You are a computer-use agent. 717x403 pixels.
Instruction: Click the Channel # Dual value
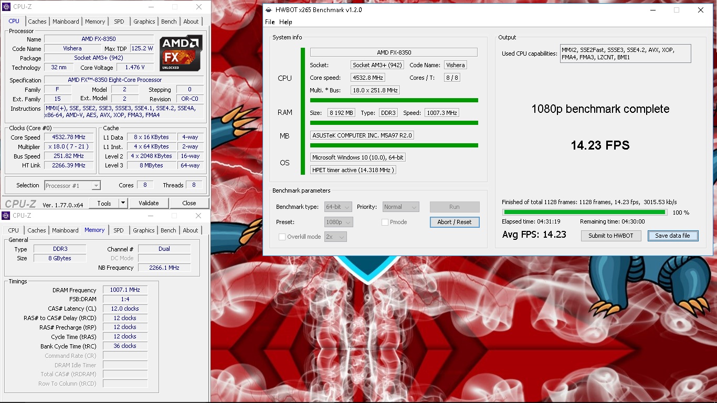coord(164,249)
